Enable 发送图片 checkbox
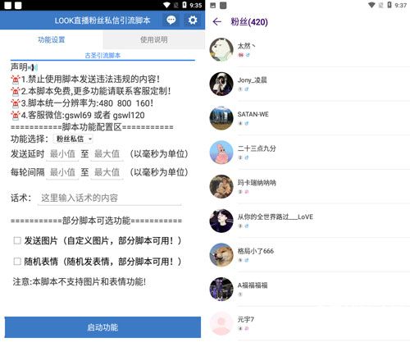This screenshot has width=410, height=342. (x=17, y=240)
